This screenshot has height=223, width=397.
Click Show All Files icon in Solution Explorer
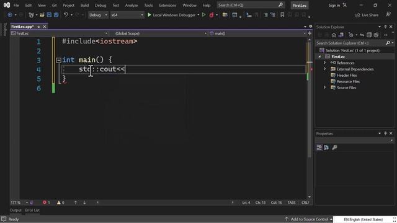click(x=377, y=35)
